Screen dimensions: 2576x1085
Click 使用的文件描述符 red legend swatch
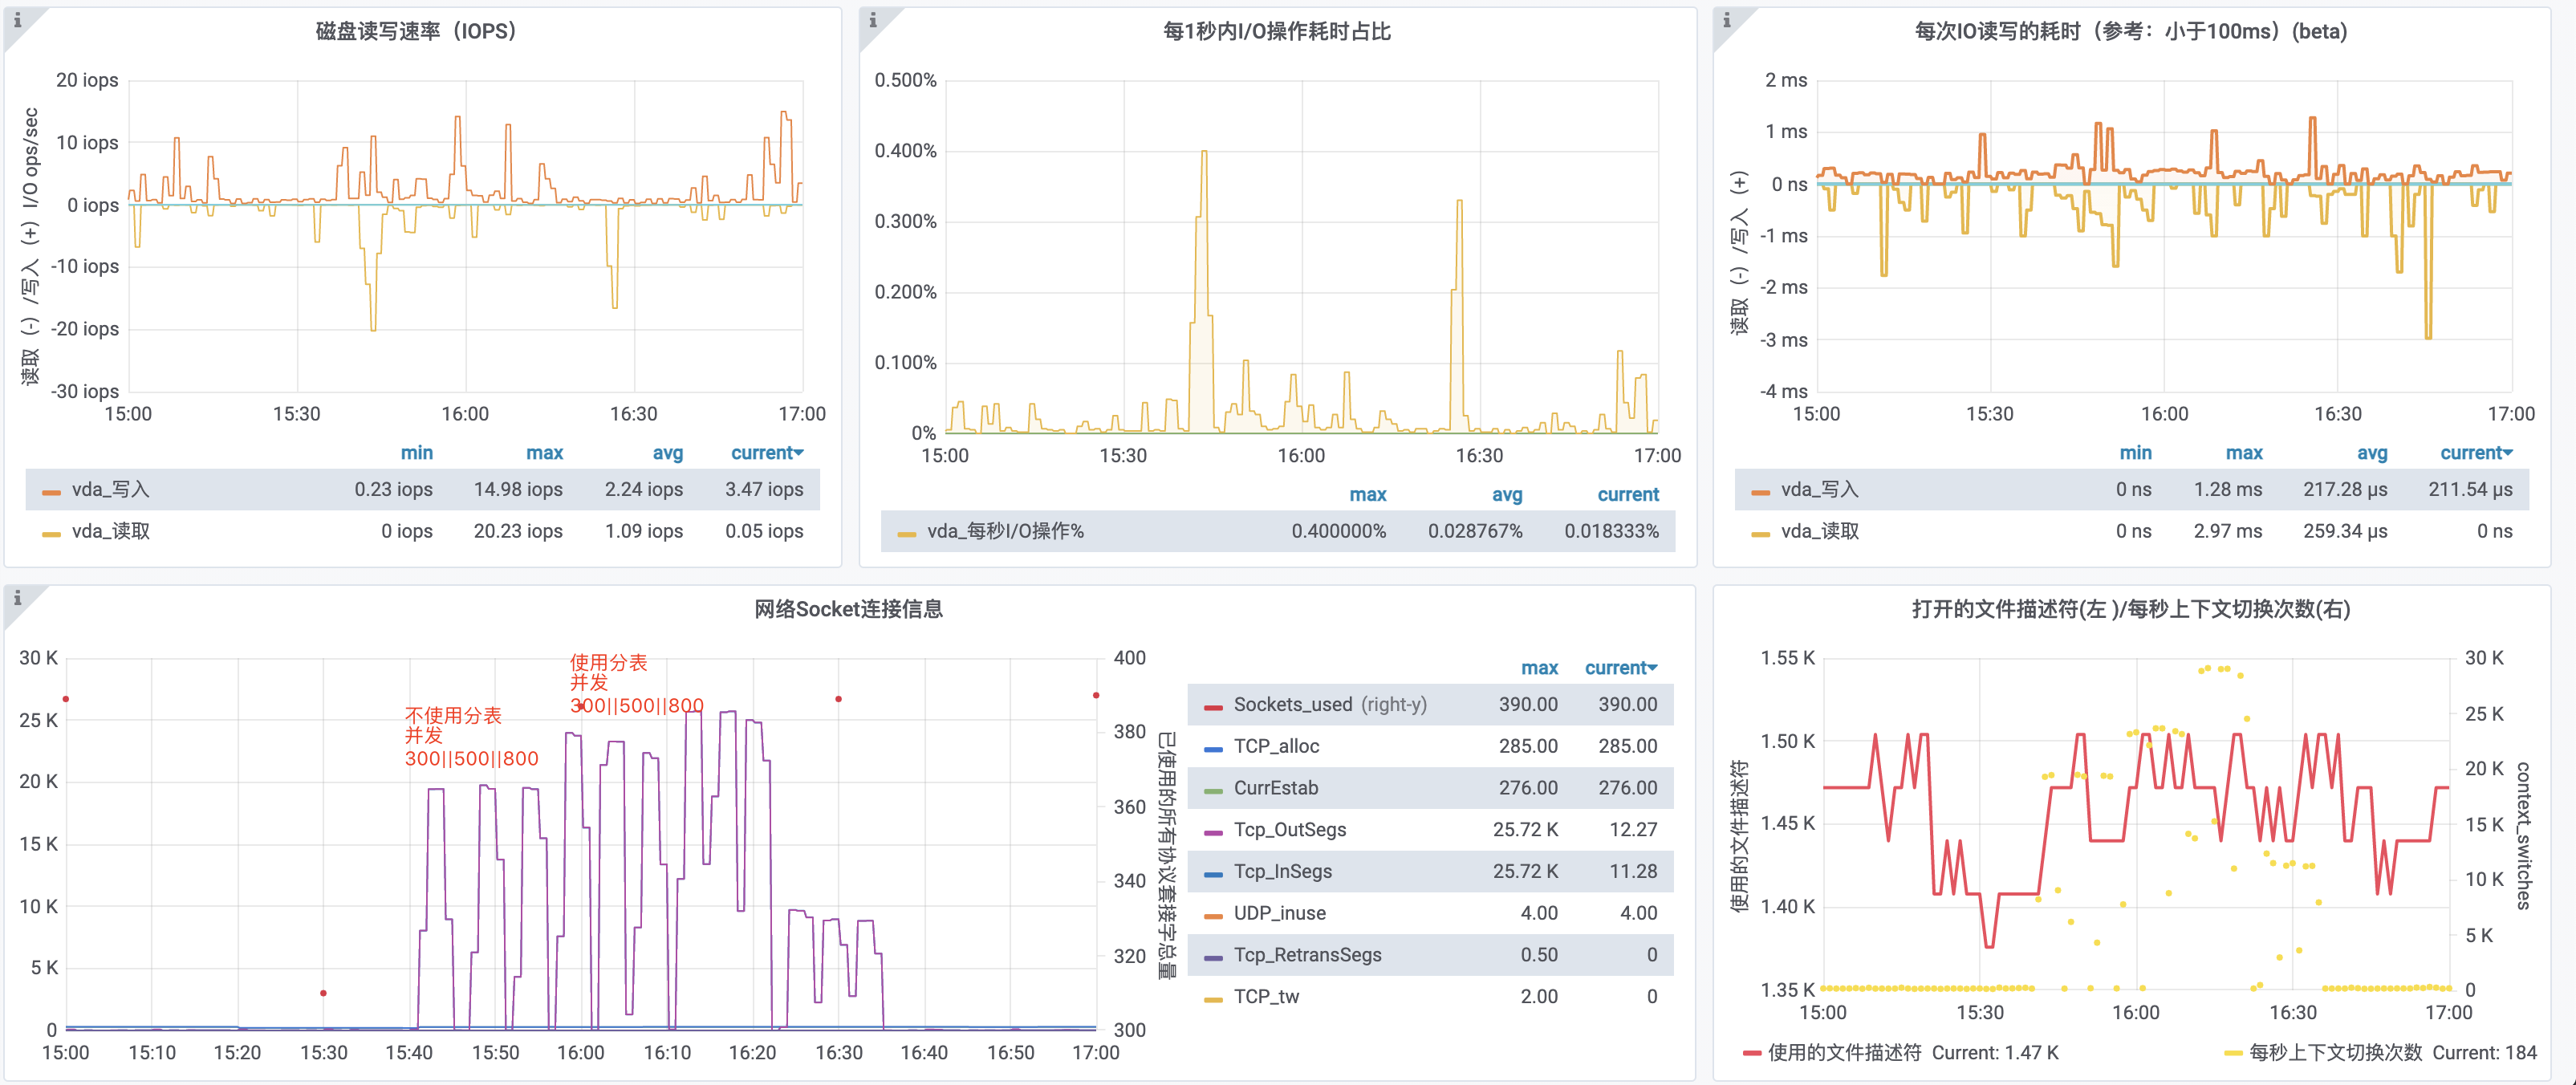pyautogui.click(x=1751, y=1053)
